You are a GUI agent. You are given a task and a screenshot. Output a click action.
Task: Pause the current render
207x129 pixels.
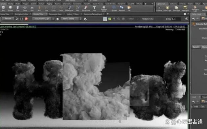21,19
